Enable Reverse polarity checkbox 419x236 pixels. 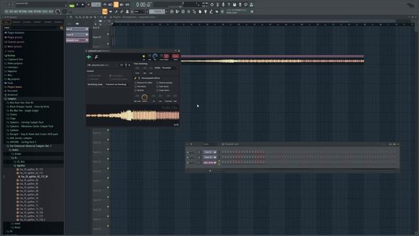[x=157, y=83]
